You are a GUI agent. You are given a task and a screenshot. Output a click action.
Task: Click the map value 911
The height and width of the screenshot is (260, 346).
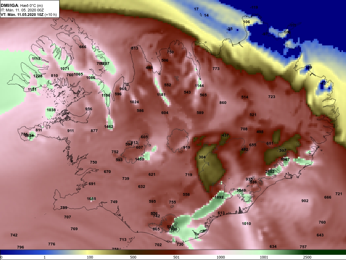click(x=71, y=131)
